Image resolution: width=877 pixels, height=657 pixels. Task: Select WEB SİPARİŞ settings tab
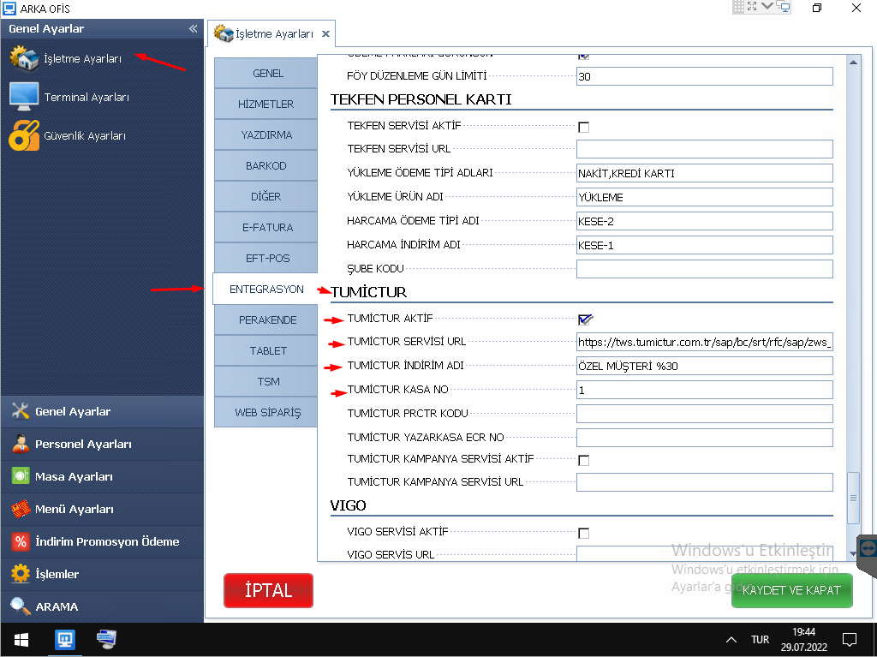(266, 412)
